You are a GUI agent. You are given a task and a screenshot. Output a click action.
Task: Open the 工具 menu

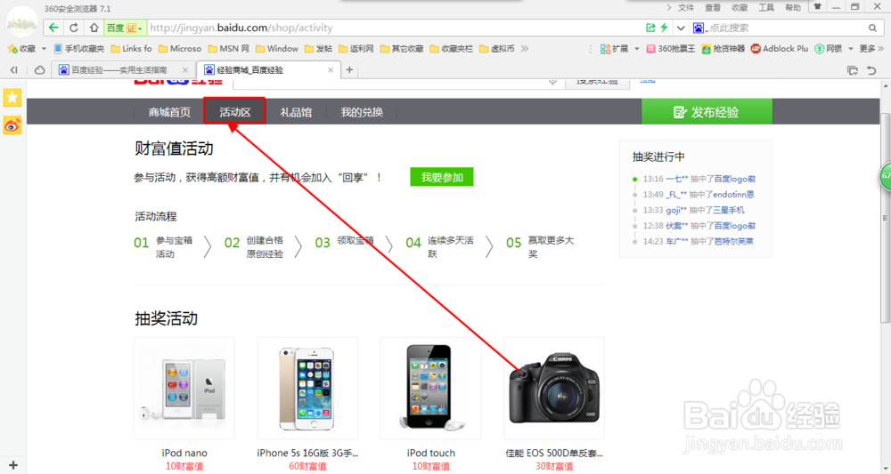coord(766,7)
